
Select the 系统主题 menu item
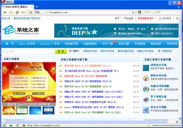click(124, 44)
